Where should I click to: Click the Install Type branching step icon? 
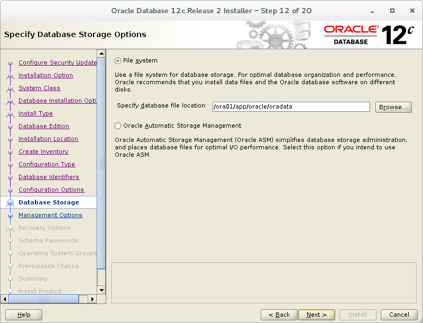coord(10,114)
